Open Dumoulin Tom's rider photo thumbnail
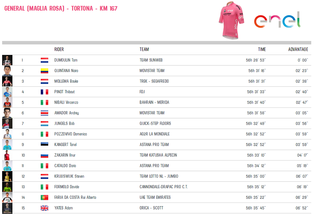This screenshot has width=319, height=214. pyautogui.click(x=7, y=60)
